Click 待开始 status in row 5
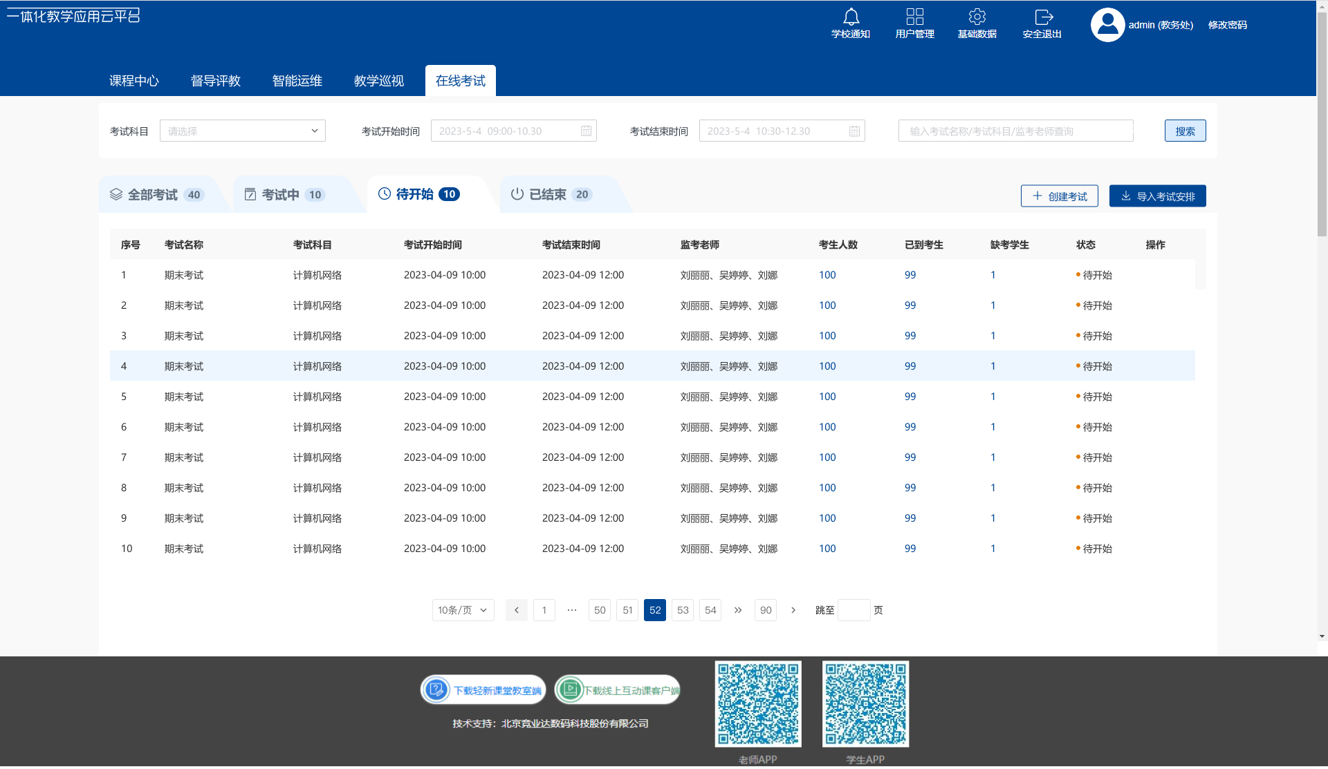The width and height of the screenshot is (1328, 769). point(1094,397)
